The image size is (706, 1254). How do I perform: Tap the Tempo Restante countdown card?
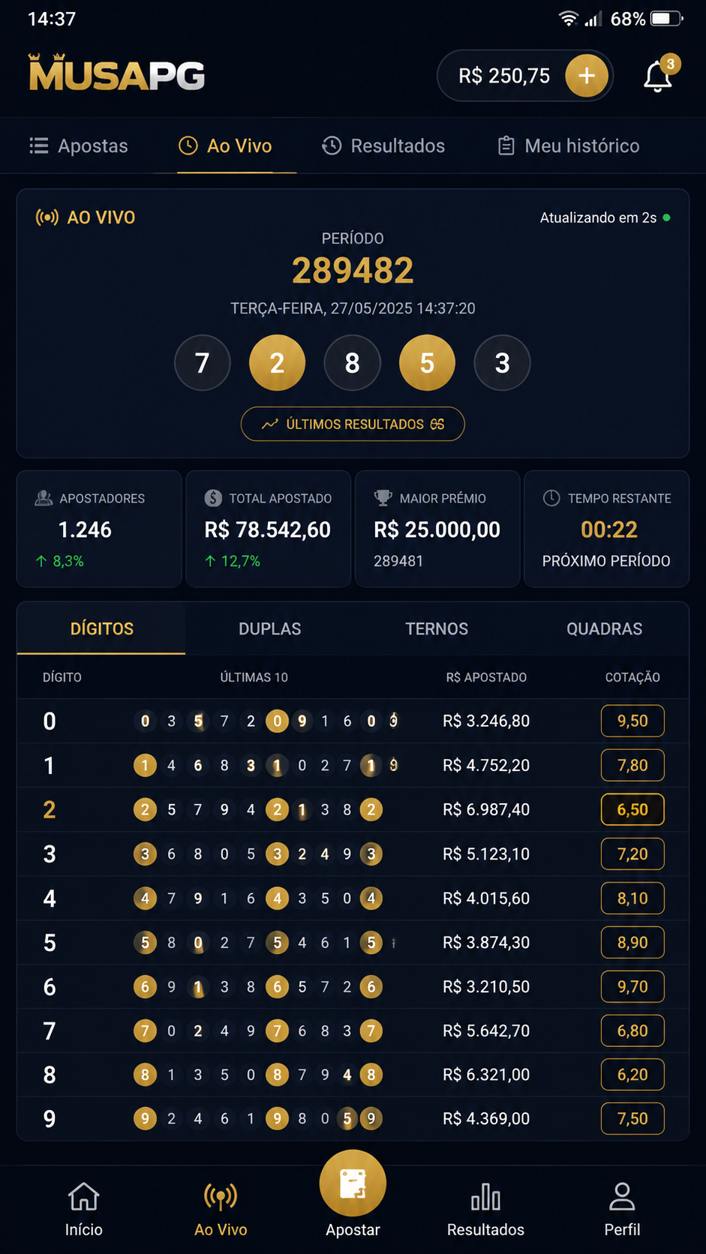tap(606, 529)
